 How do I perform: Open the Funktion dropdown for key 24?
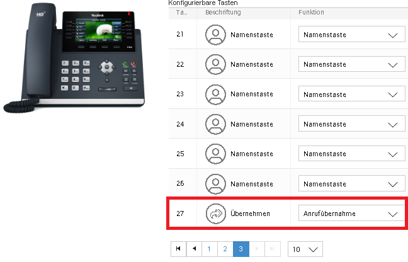pos(351,123)
